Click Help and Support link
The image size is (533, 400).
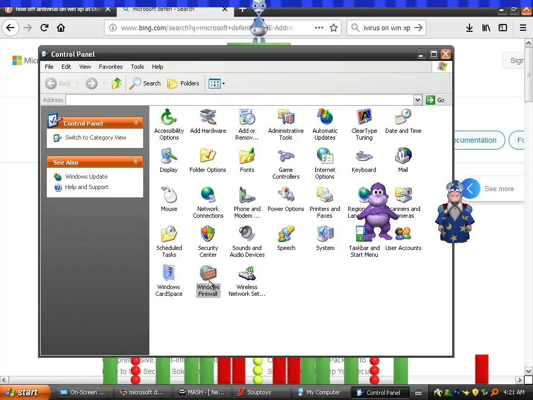click(x=86, y=187)
